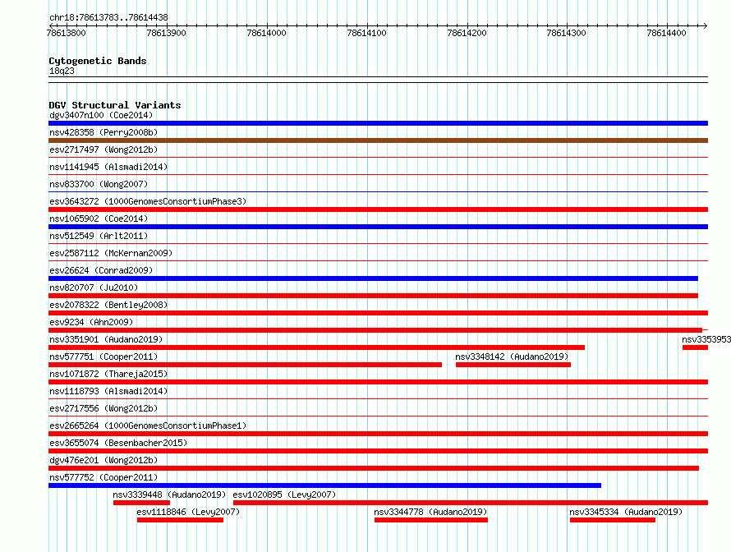
Task: Select nsv3345334 (Audano2019) label
Action: (x=626, y=512)
